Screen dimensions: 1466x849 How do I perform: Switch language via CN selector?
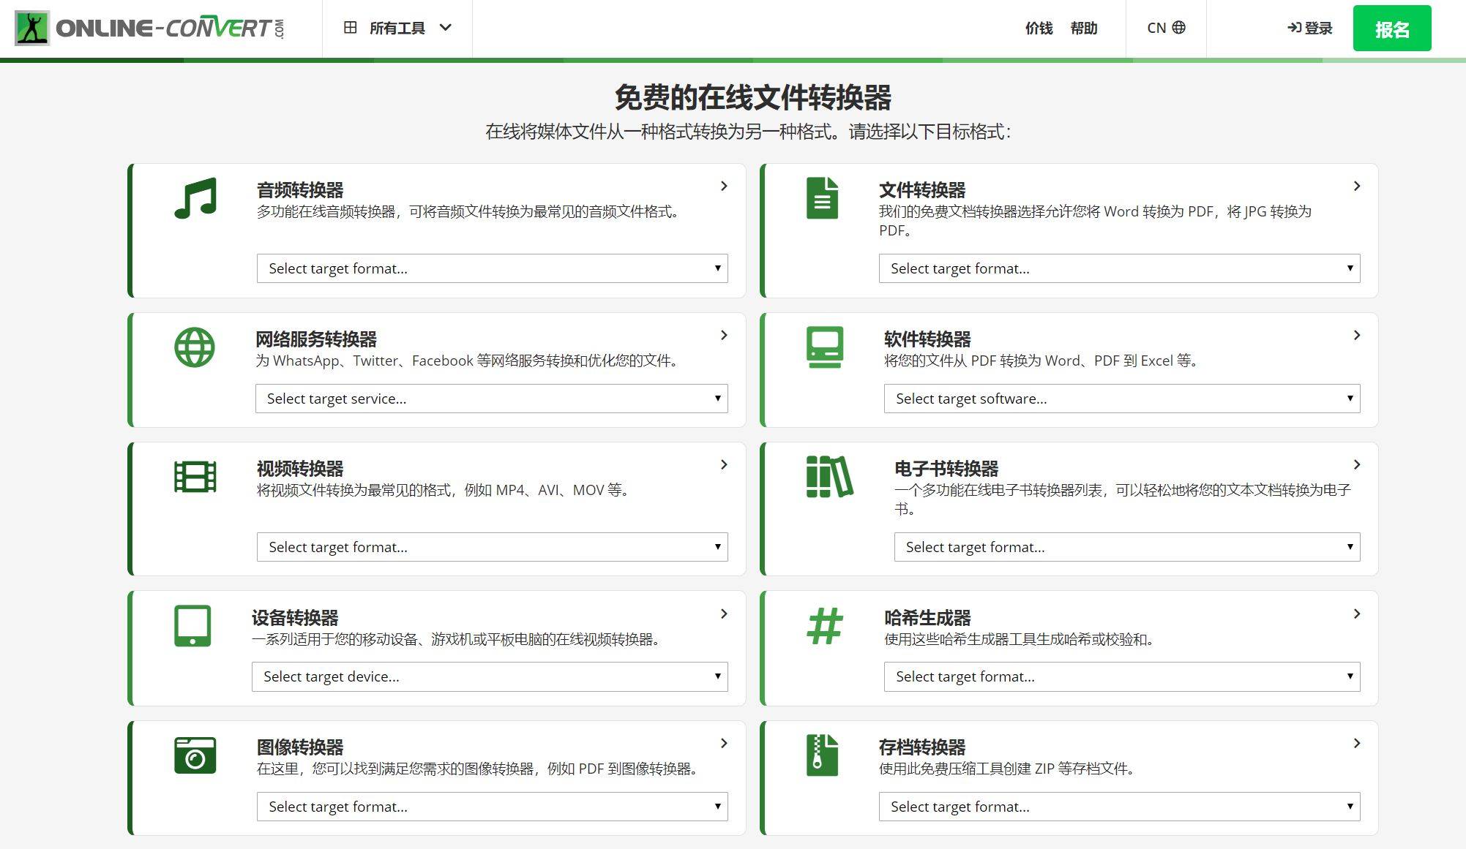pos(1166,28)
